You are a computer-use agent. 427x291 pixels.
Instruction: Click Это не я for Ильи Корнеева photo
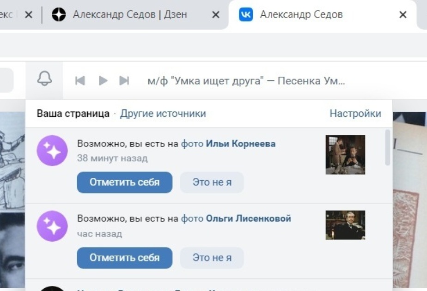tap(212, 182)
